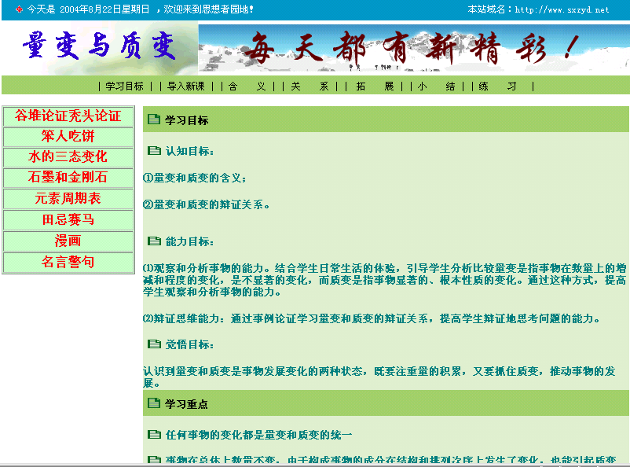The image size is (630, 467).
Task: Click the 水的三态变化 sidebar button
Action: click(68, 157)
